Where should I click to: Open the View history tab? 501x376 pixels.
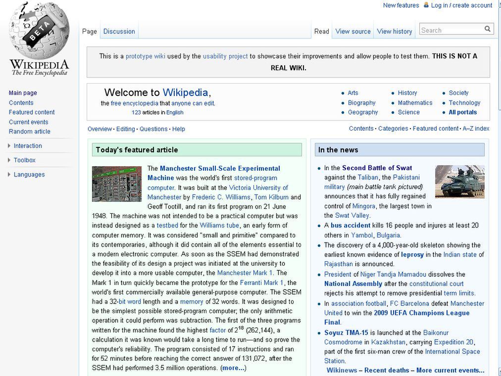[395, 31]
